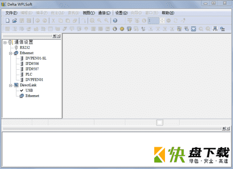The width and height of the screenshot is (233, 169).
Task: Click the large magnifier icon after the separator
Action: tap(92, 20)
